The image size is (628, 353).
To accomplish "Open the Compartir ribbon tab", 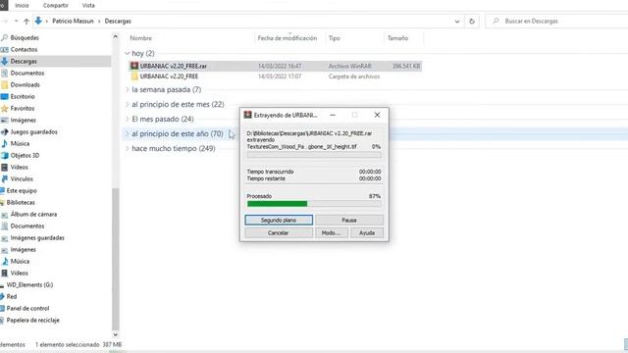I will point(55,5).
